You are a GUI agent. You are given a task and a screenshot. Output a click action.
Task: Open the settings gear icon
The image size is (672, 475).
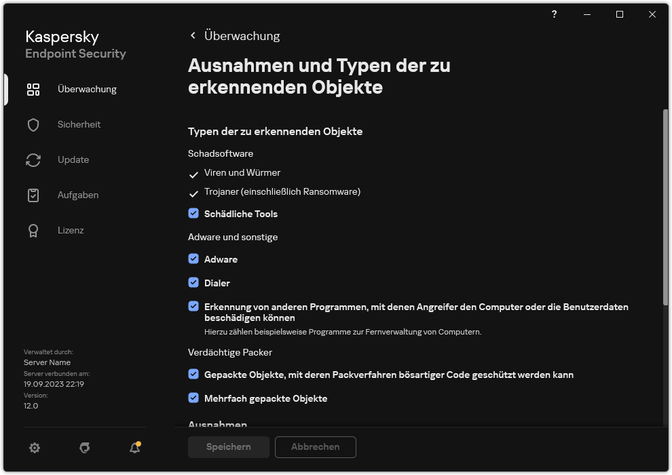click(34, 448)
